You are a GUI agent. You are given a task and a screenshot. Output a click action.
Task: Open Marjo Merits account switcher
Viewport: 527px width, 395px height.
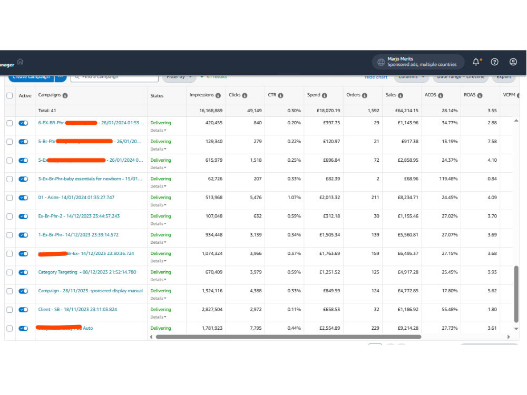pyautogui.click(x=418, y=62)
